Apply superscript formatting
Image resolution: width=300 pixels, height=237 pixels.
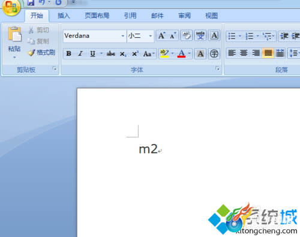(135, 53)
